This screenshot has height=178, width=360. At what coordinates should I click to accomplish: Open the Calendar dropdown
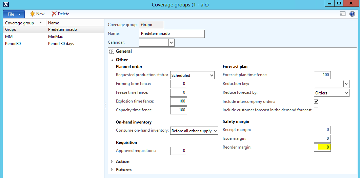(172, 43)
